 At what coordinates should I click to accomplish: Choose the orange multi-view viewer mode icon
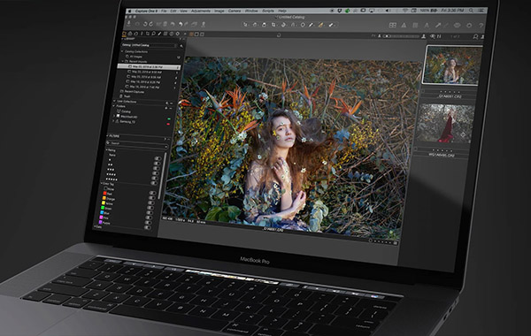[x=191, y=34]
